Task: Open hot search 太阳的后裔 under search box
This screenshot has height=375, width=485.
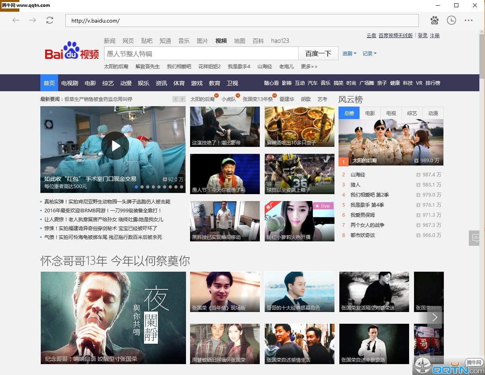Action: tap(116, 67)
